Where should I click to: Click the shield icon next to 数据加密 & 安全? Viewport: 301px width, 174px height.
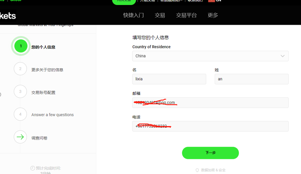197,170
